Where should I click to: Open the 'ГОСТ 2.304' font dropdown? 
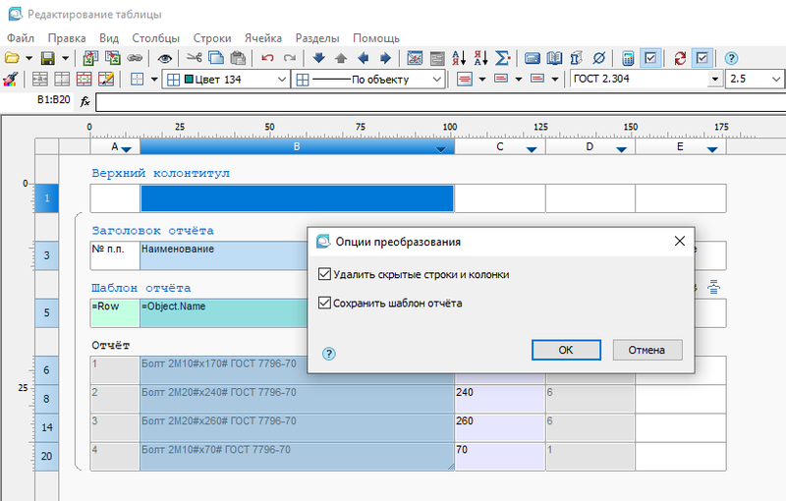(x=715, y=79)
